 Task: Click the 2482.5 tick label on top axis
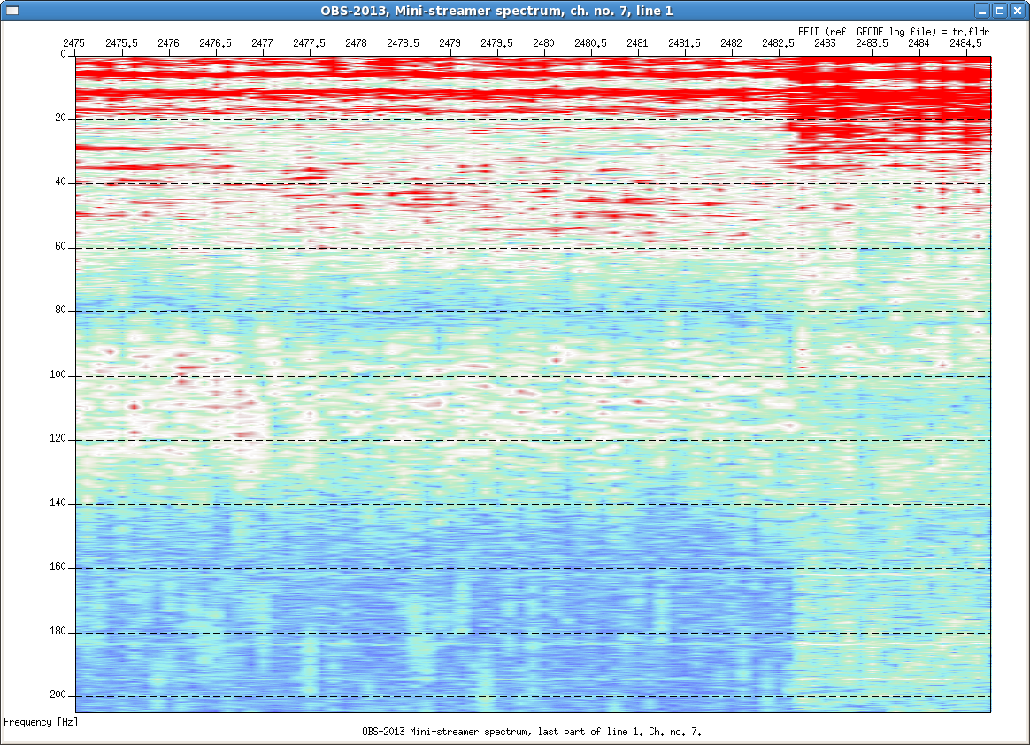778,43
